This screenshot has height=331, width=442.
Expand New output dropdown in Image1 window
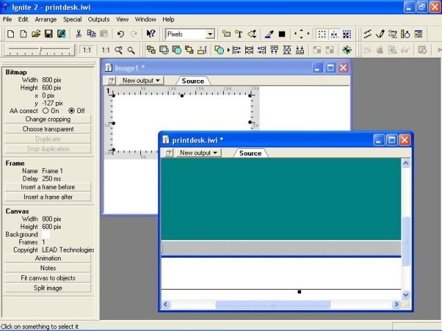[x=141, y=81]
